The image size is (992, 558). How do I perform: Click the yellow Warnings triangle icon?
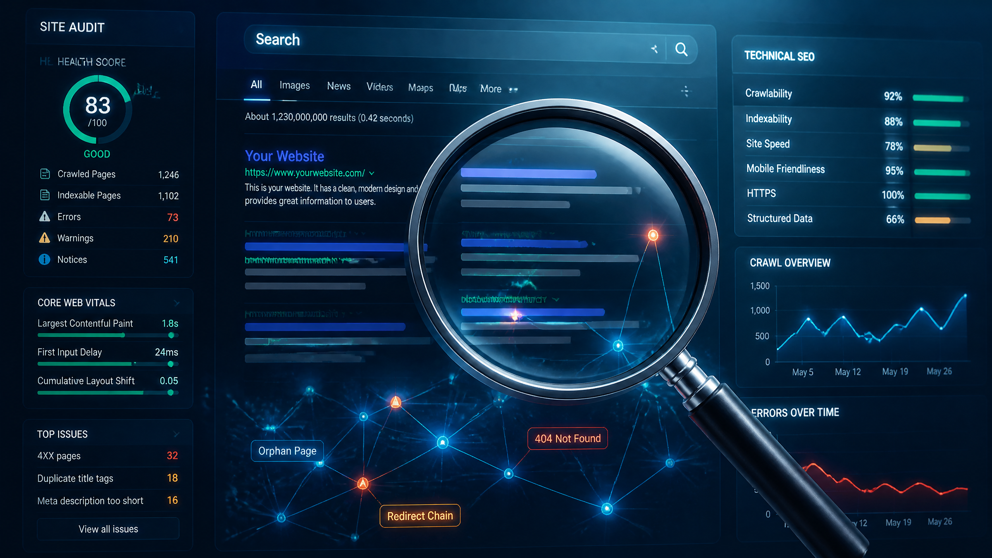point(45,238)
